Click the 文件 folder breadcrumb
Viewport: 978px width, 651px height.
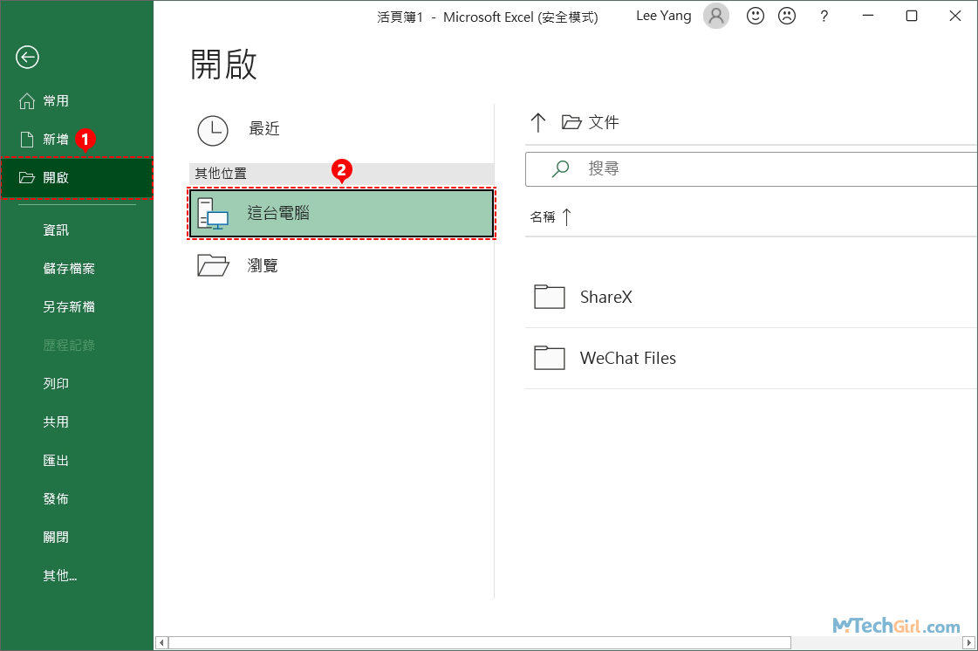click(x=603, y=122)
